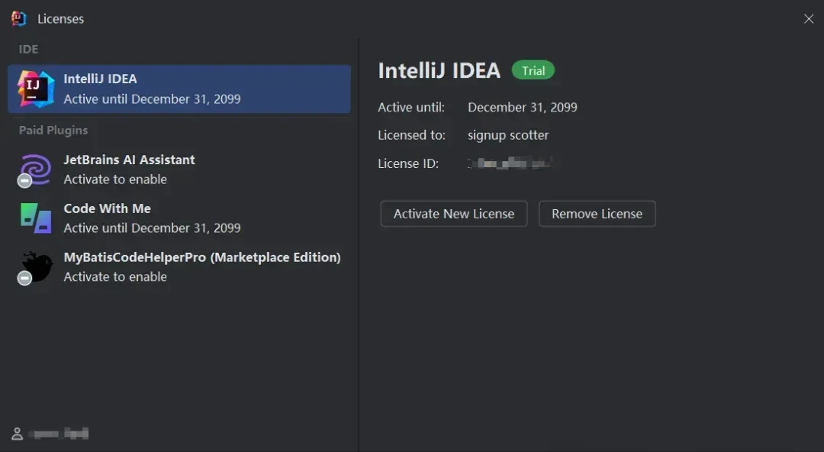
Task: Click the IntelliJ logo in the title bar
Action: pos(19,18)
